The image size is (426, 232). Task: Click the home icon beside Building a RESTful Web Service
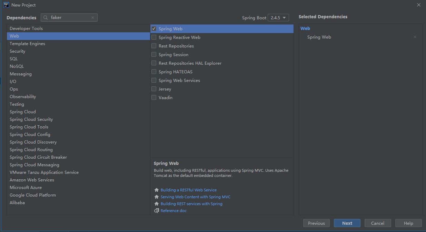tap(157, 190)
